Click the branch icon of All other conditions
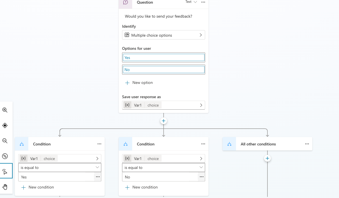The height and width of the screenshot is (198, 339). click(229, 144)
